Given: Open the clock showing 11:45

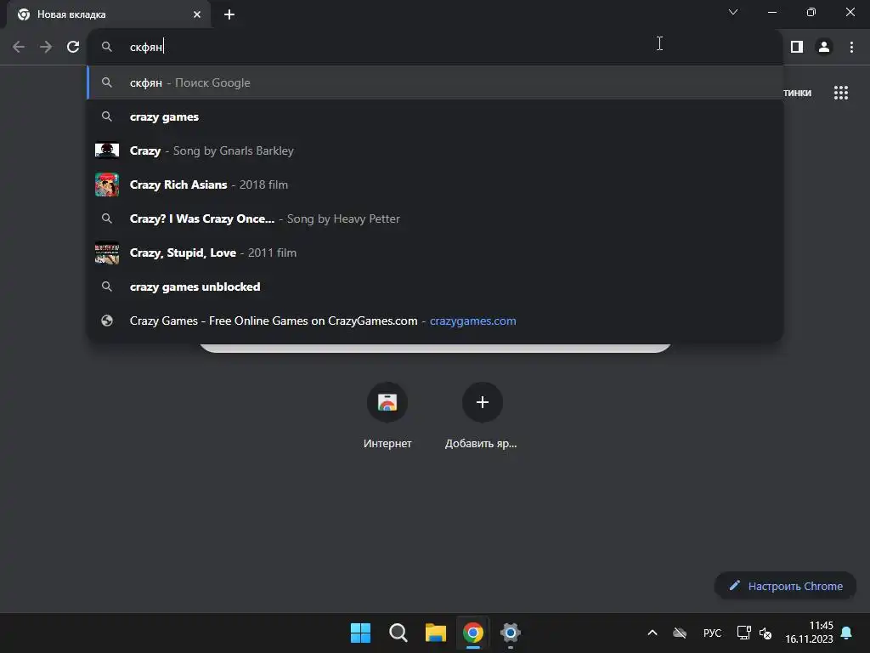Looking at the screenshot, I should click(x=809, y=633).
